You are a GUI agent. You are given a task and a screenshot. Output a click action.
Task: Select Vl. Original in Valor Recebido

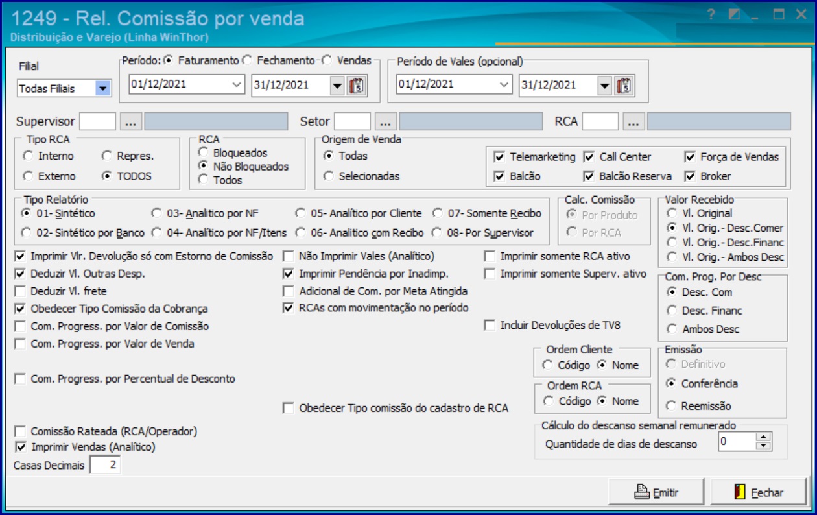tap(699, 213)
